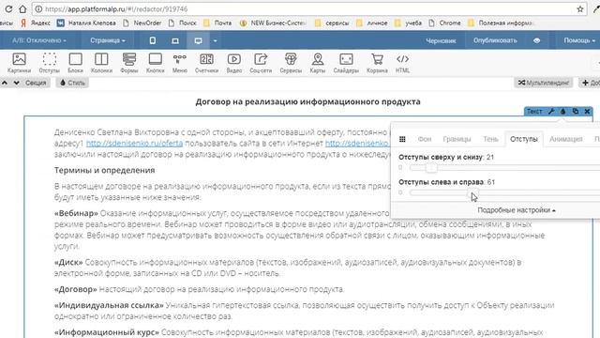Move section down arrow

click(17, 83)
